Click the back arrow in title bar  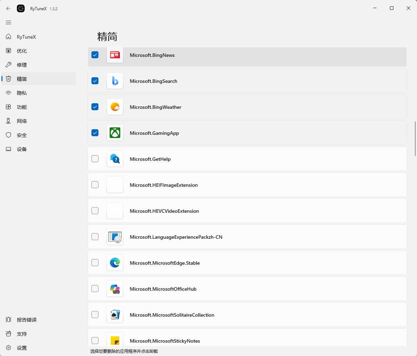pos(8,8)
